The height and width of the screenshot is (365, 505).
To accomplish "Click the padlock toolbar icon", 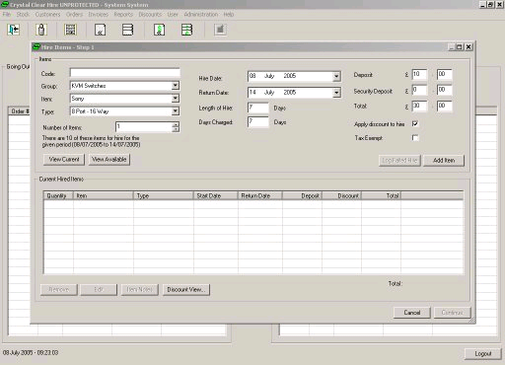I will tap(41, 30).
